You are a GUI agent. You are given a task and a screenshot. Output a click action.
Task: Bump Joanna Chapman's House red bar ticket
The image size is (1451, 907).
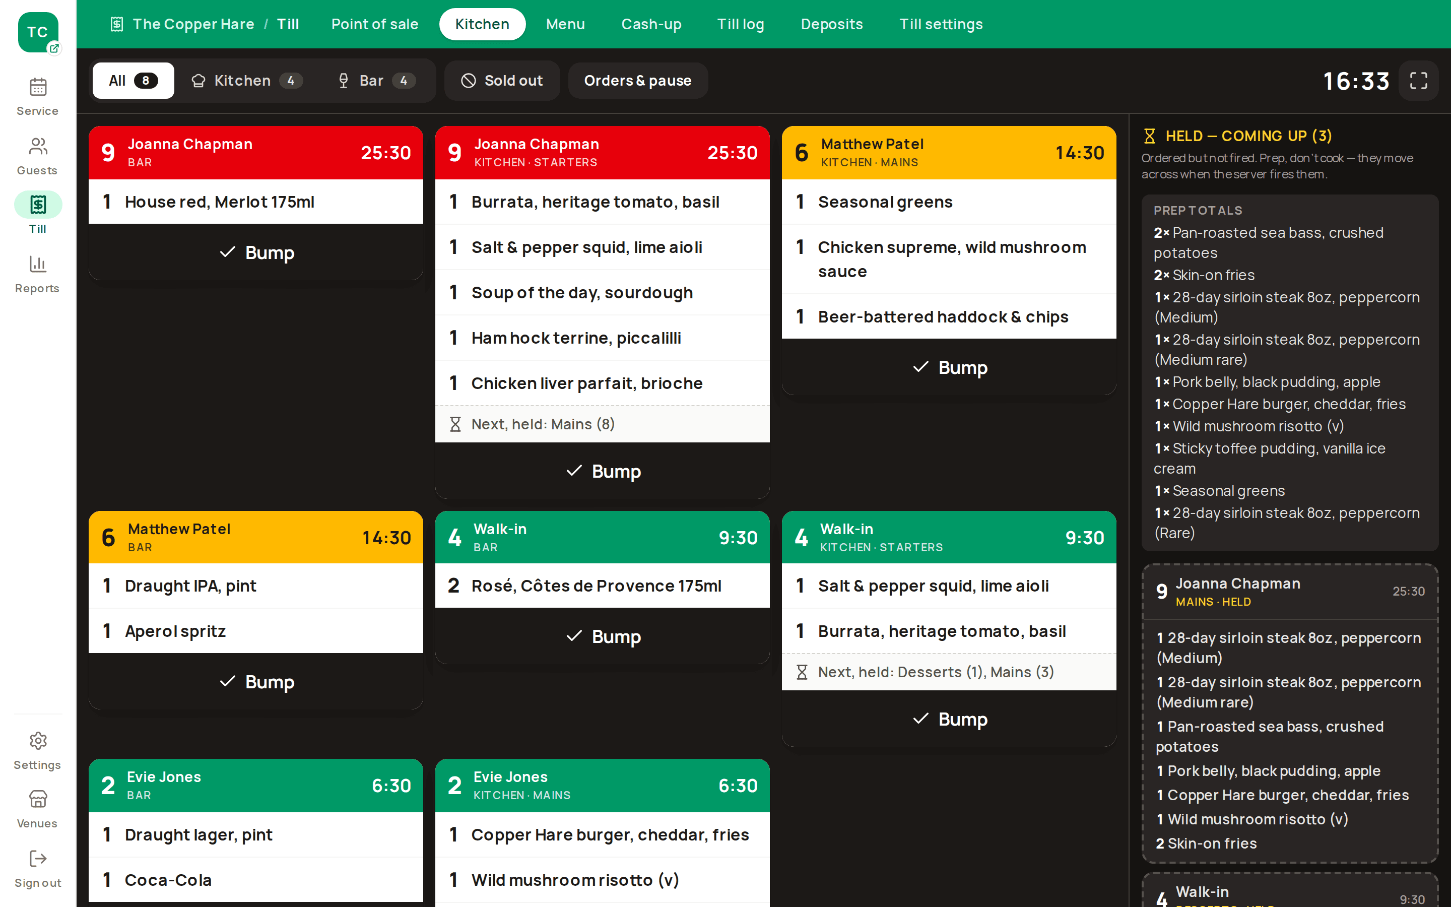pos(256,252)
